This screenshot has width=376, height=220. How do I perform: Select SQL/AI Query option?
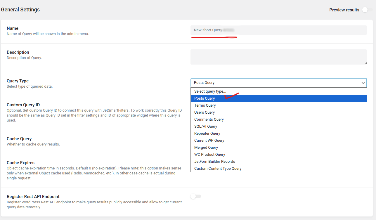(x=206, y=127)
